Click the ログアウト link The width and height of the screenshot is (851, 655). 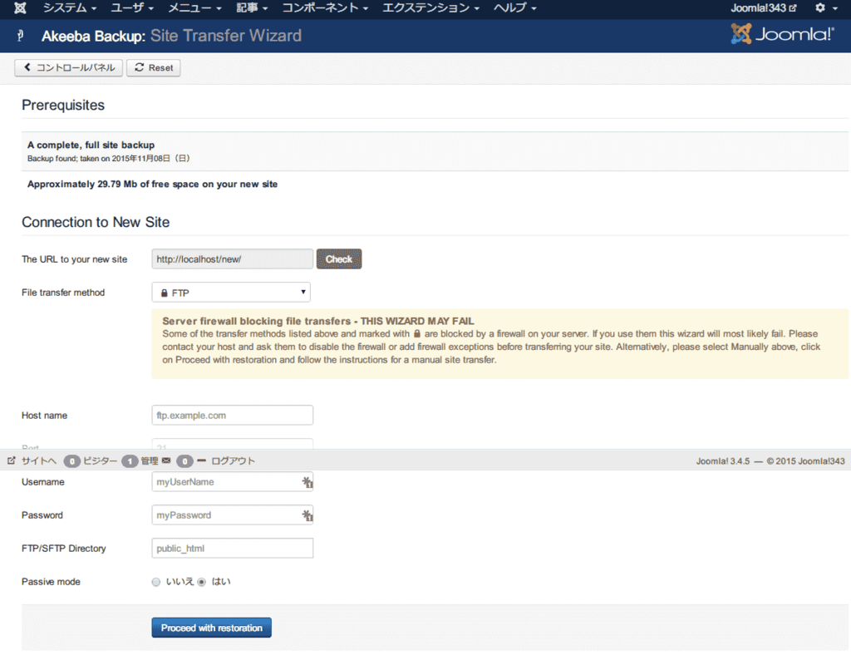233,460
